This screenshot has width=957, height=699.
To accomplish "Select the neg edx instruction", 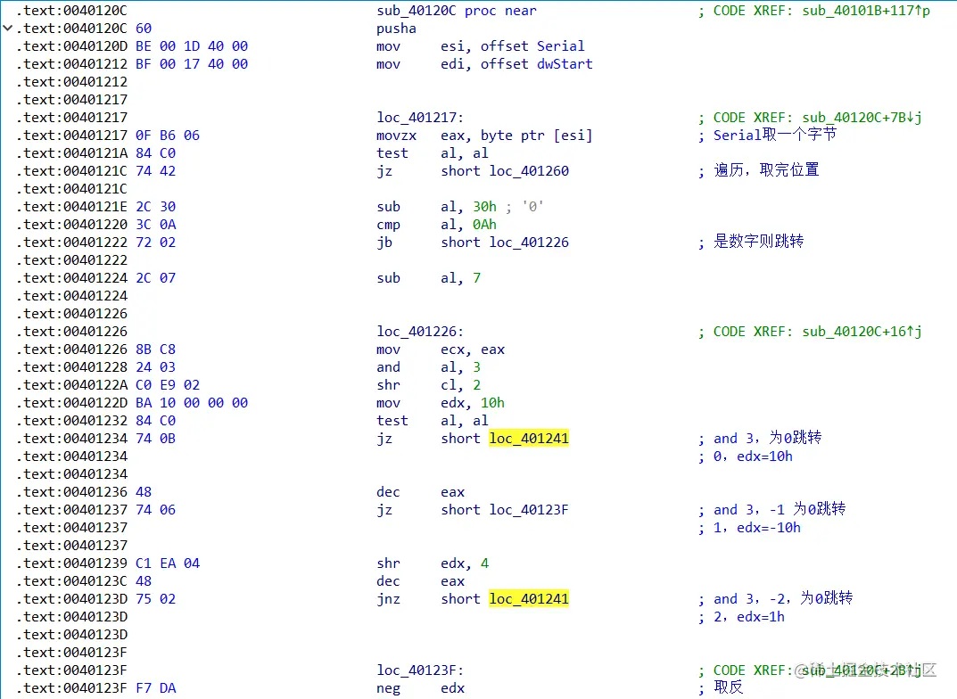I will point(420,687).
